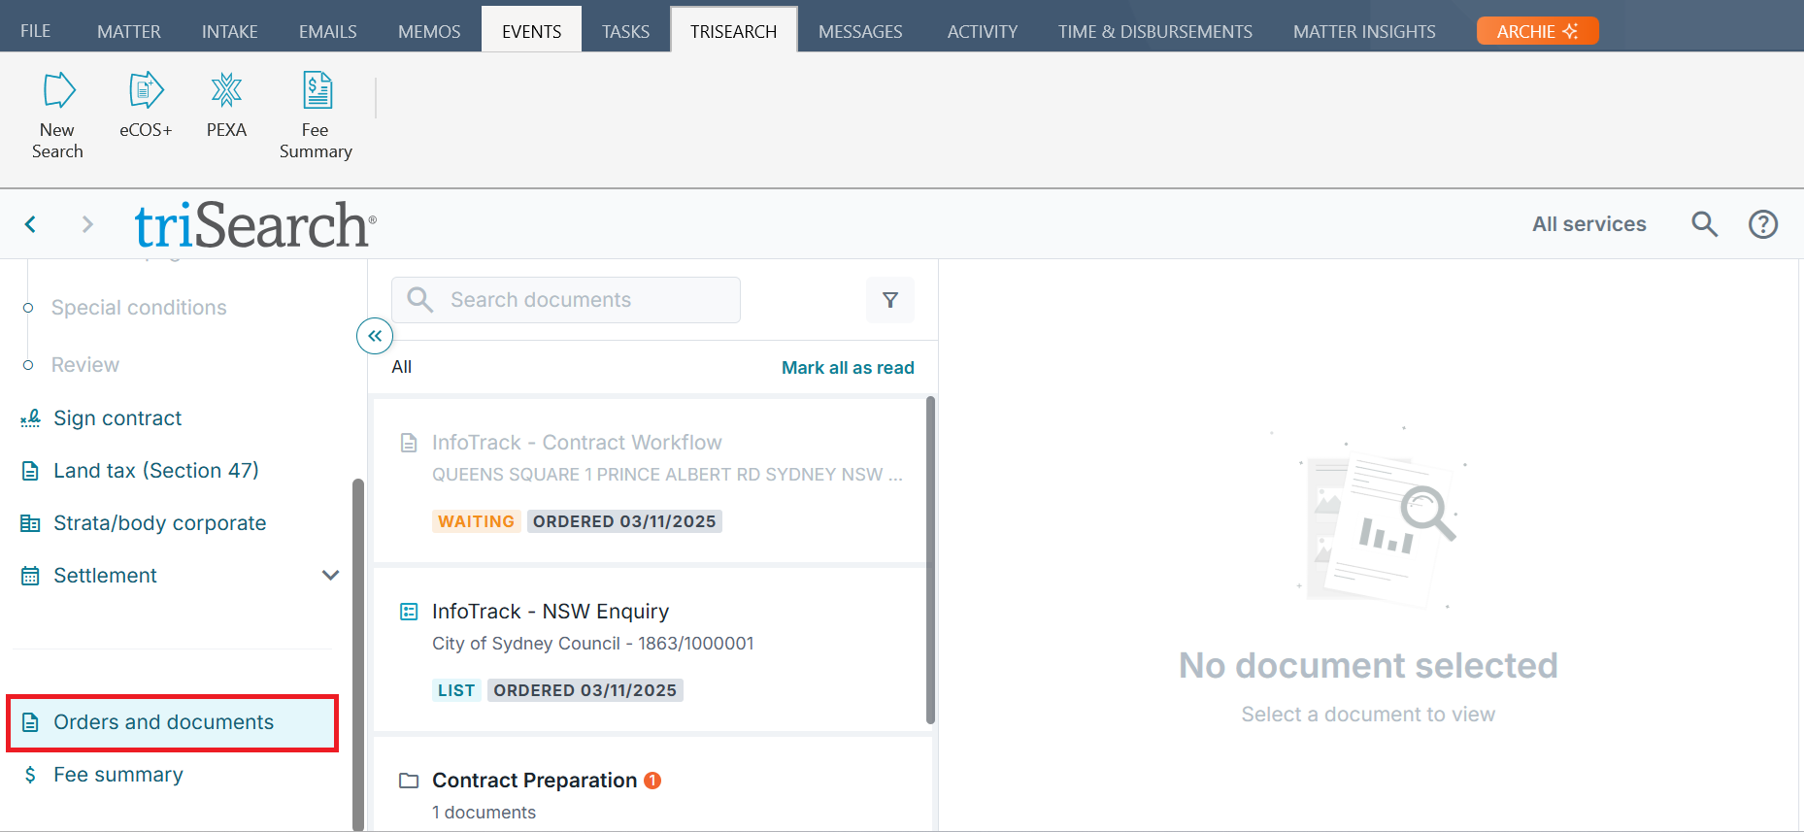The image size is (1804, 832).
Task: Click Mark all as read
Action: coord(848,368)
